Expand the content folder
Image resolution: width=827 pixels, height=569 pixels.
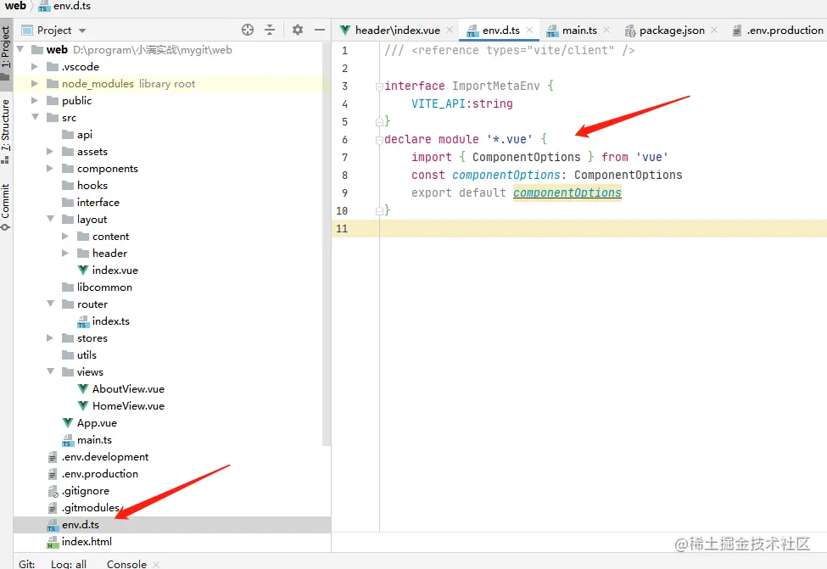click(x=65, y=237)
